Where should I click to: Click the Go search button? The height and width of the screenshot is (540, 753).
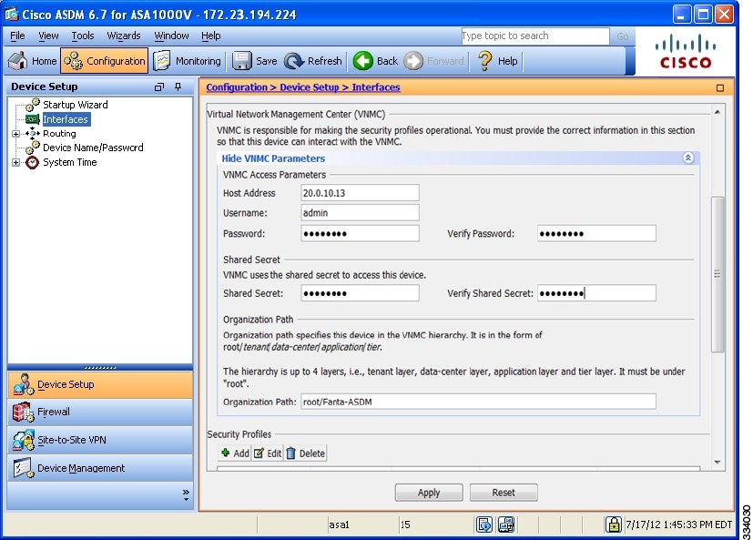(623, 36)
